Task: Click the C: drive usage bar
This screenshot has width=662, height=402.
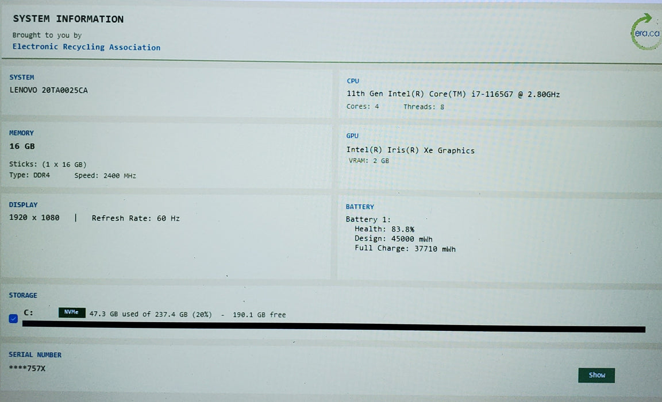Action: 333,326
